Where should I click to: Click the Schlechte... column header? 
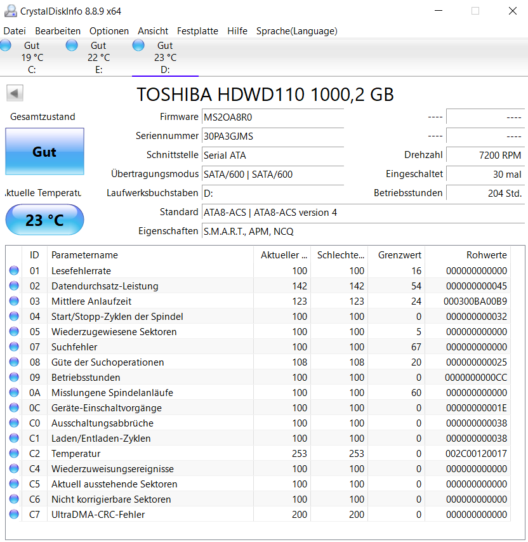339,255
